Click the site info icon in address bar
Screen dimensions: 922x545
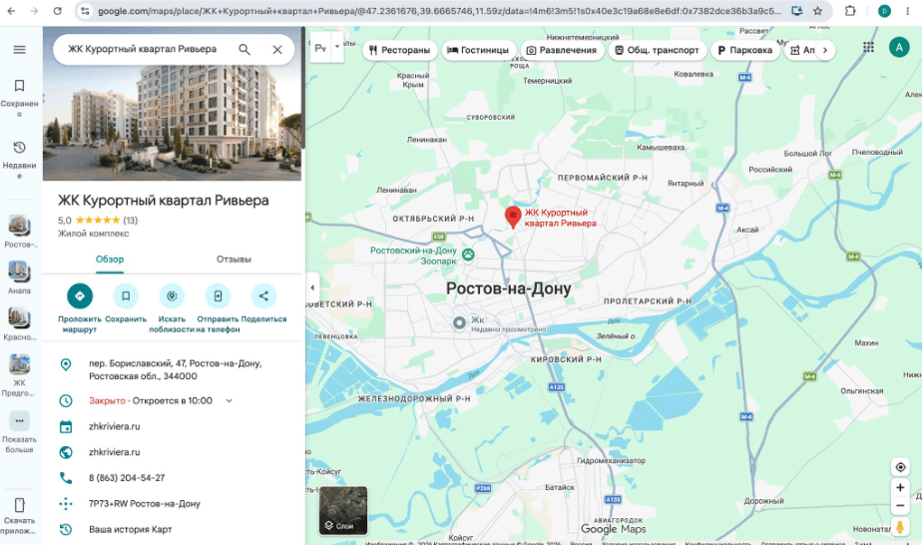point(85,11)
